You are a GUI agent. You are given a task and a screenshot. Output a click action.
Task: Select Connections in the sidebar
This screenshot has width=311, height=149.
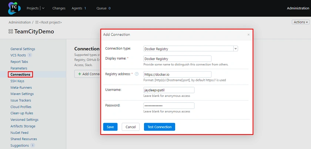point(20,75)
